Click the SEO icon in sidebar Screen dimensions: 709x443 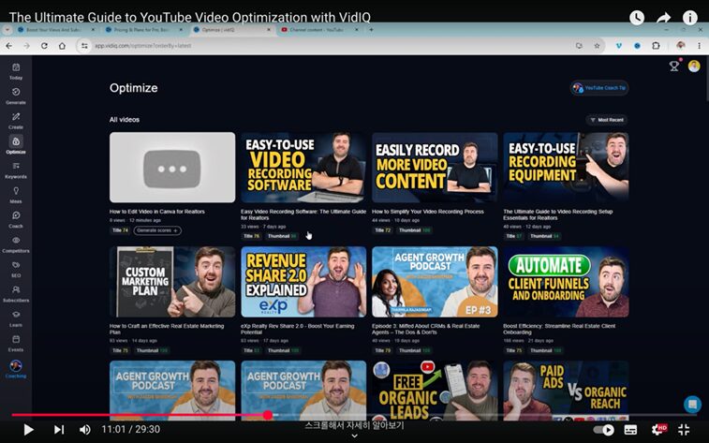coord(16,268)
